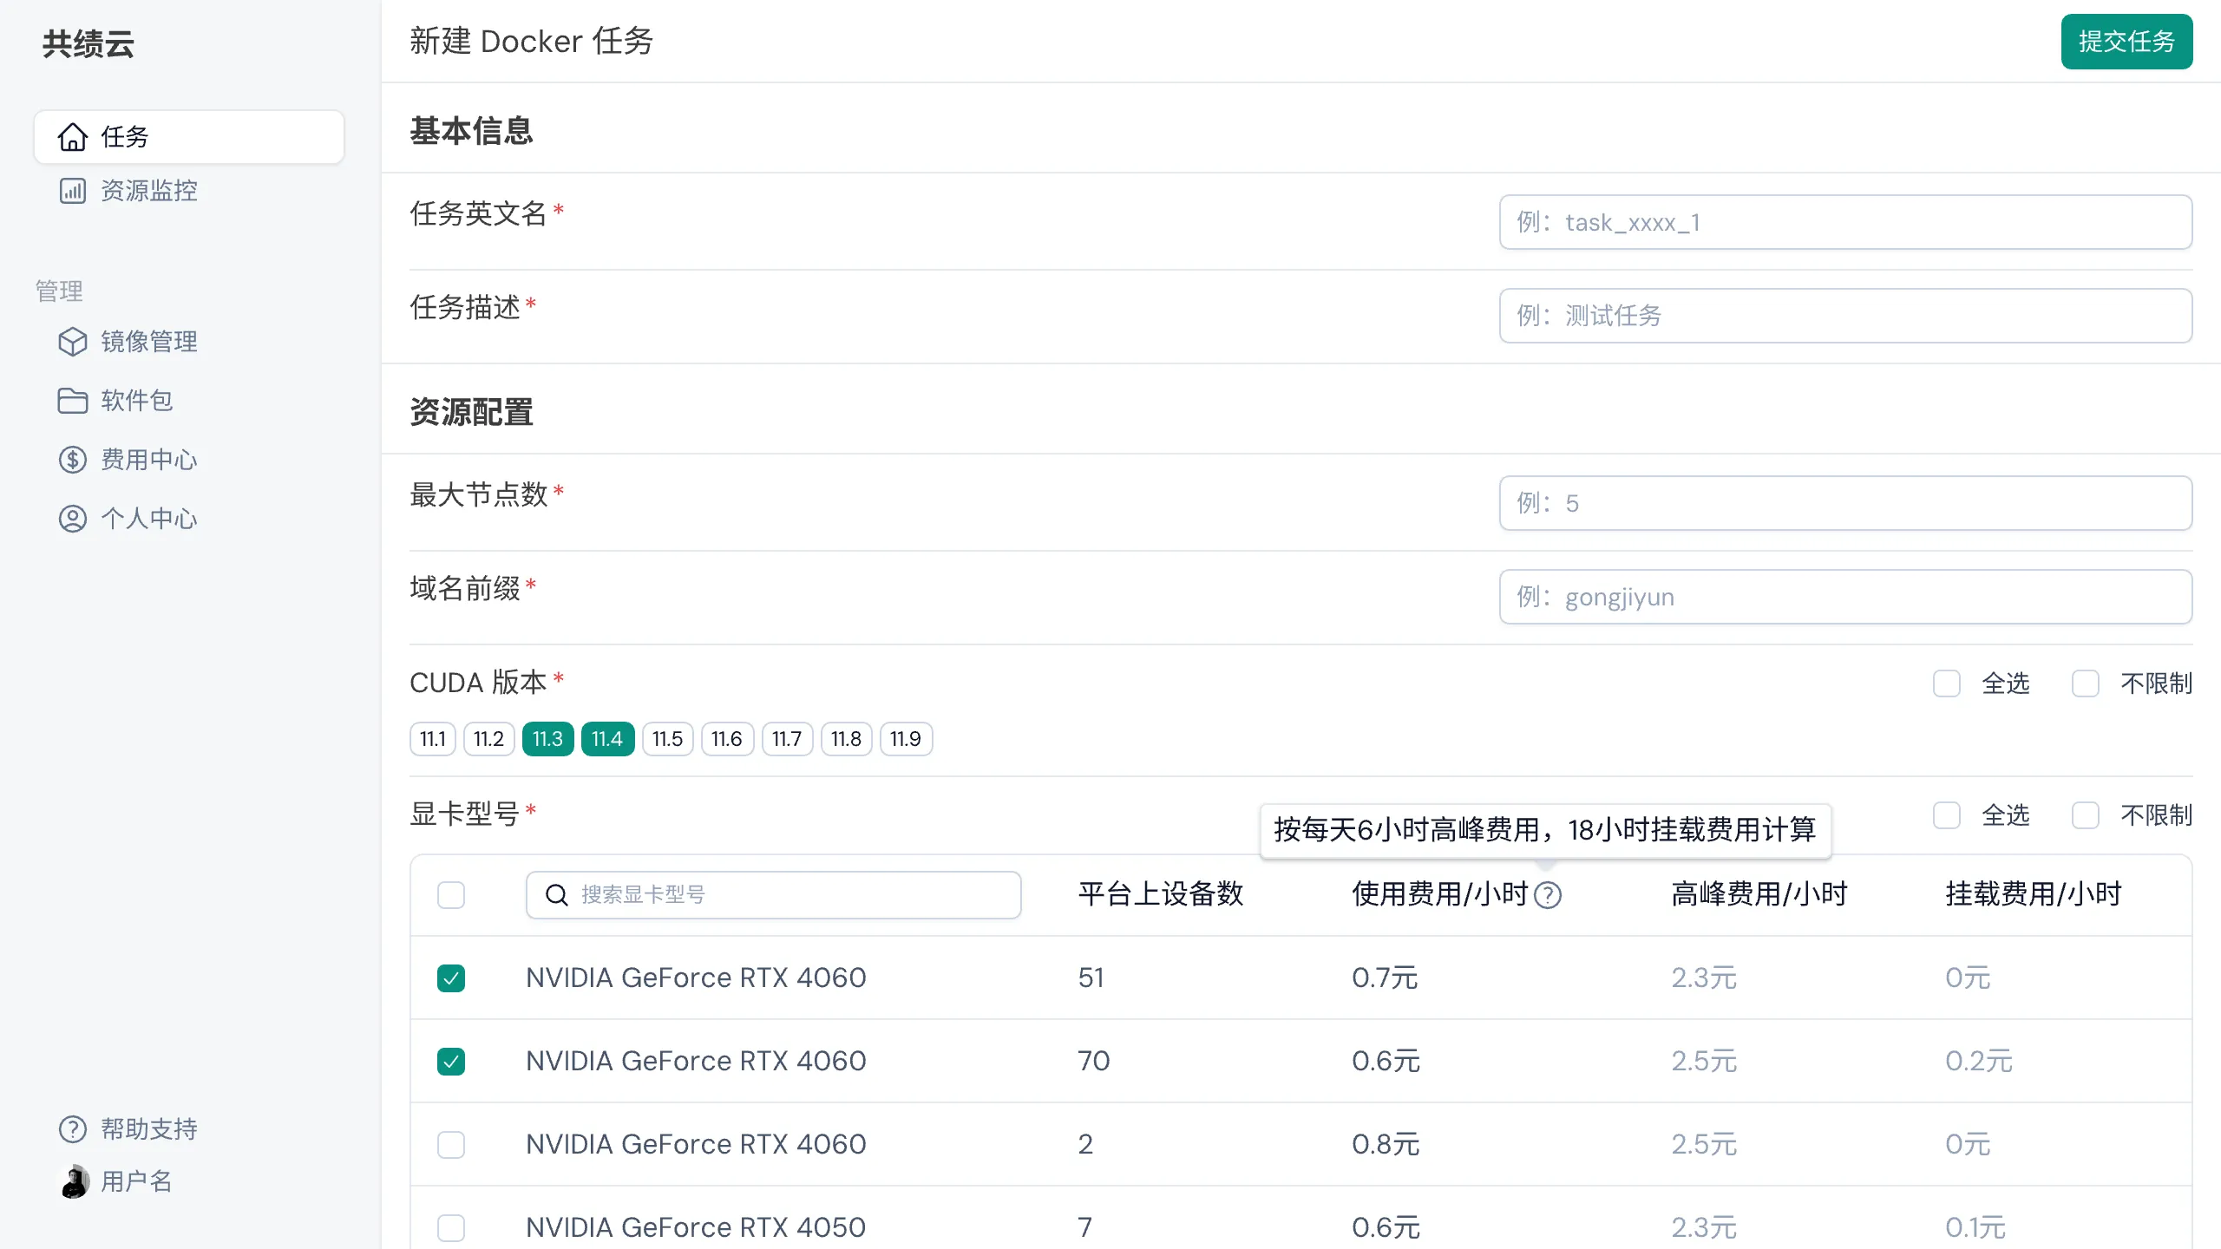2221x1249 pixels.
Task: Uncheck the first NVIDIA GeForce RTX 4060 row
Action: (x=451, y=978)
